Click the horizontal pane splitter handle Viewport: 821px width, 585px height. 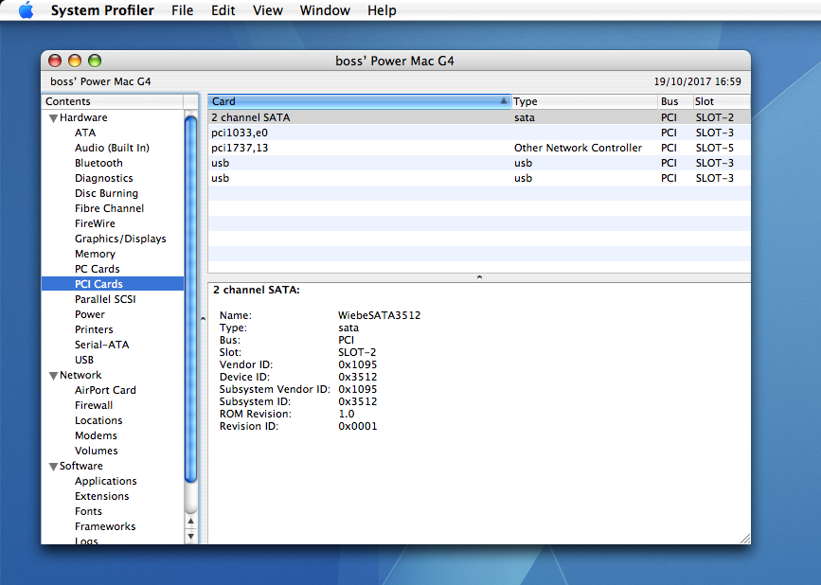click(479, 277)
